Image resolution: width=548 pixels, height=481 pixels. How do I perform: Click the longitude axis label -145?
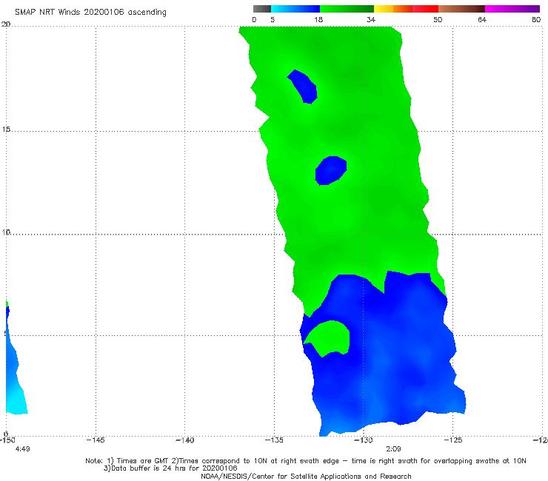pyautogui.click(x=96, y=440)
